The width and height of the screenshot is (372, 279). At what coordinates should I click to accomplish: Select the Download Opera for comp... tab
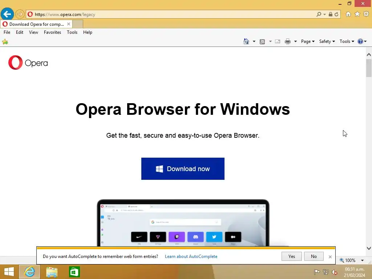click(36, 24)
